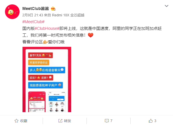This screenshot has height=125, width=173.
Task: Click the 多人在线语音聊天 banner in the image
Action: (x=46, y=70)
